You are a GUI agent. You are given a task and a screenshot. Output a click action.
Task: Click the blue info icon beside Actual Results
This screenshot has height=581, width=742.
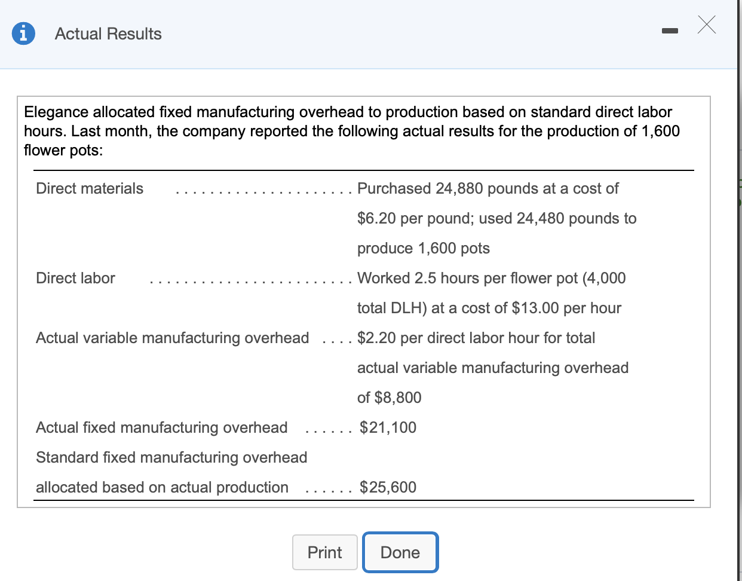pos(23,33)
